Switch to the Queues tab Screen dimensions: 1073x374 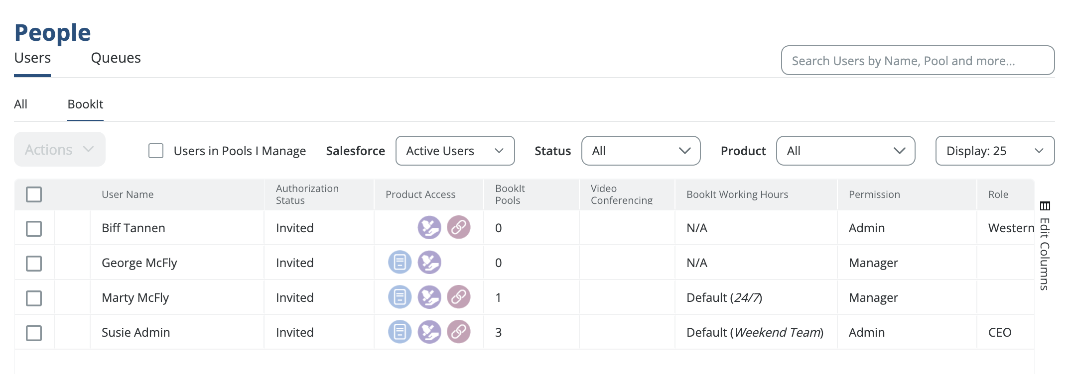tap(116, 58)
